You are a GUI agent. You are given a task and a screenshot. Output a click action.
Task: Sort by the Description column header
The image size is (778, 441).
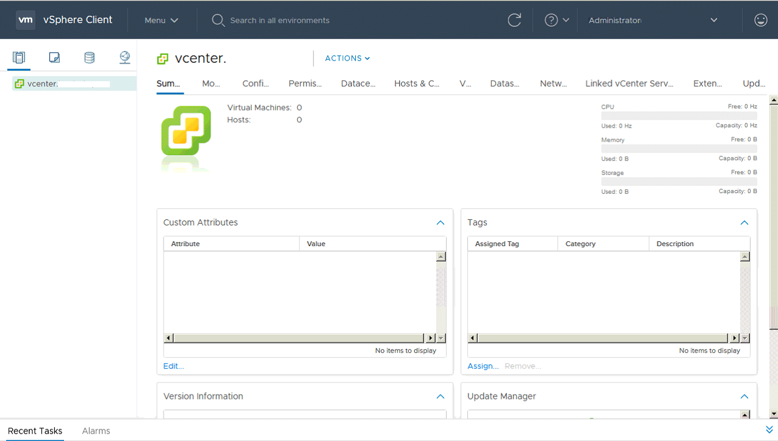coord(699,244)
